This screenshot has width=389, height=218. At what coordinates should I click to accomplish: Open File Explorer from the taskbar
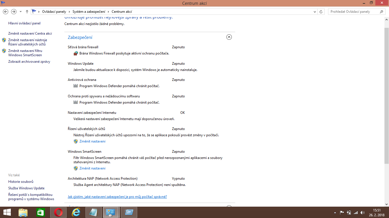(23, 212)
